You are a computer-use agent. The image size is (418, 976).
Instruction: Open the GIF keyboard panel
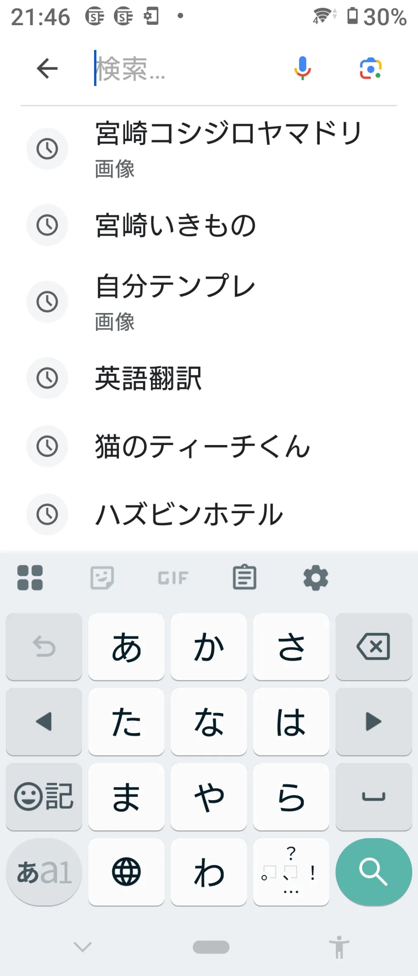pos(173,578)
